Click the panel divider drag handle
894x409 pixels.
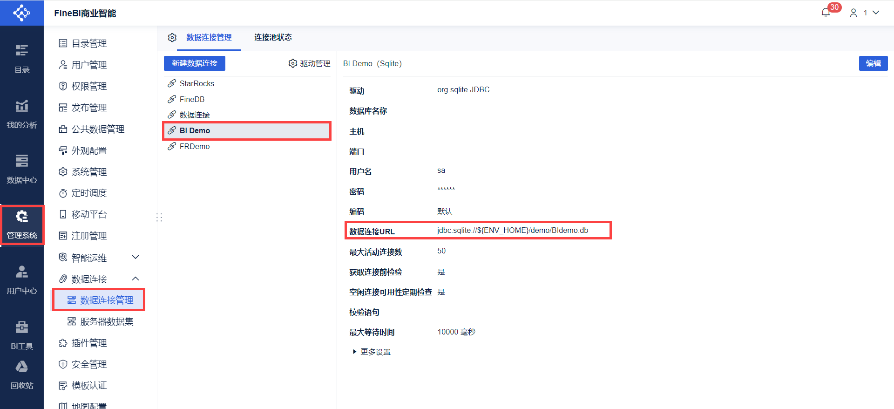(x=159, y=217)
